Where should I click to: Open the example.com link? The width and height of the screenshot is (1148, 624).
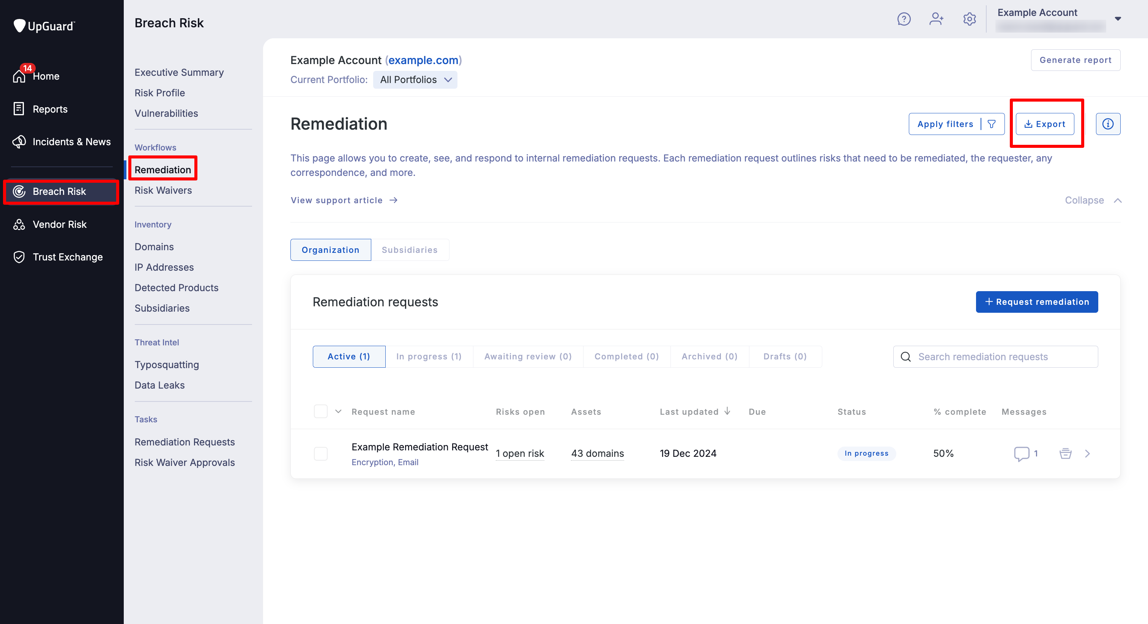point(423,60)
